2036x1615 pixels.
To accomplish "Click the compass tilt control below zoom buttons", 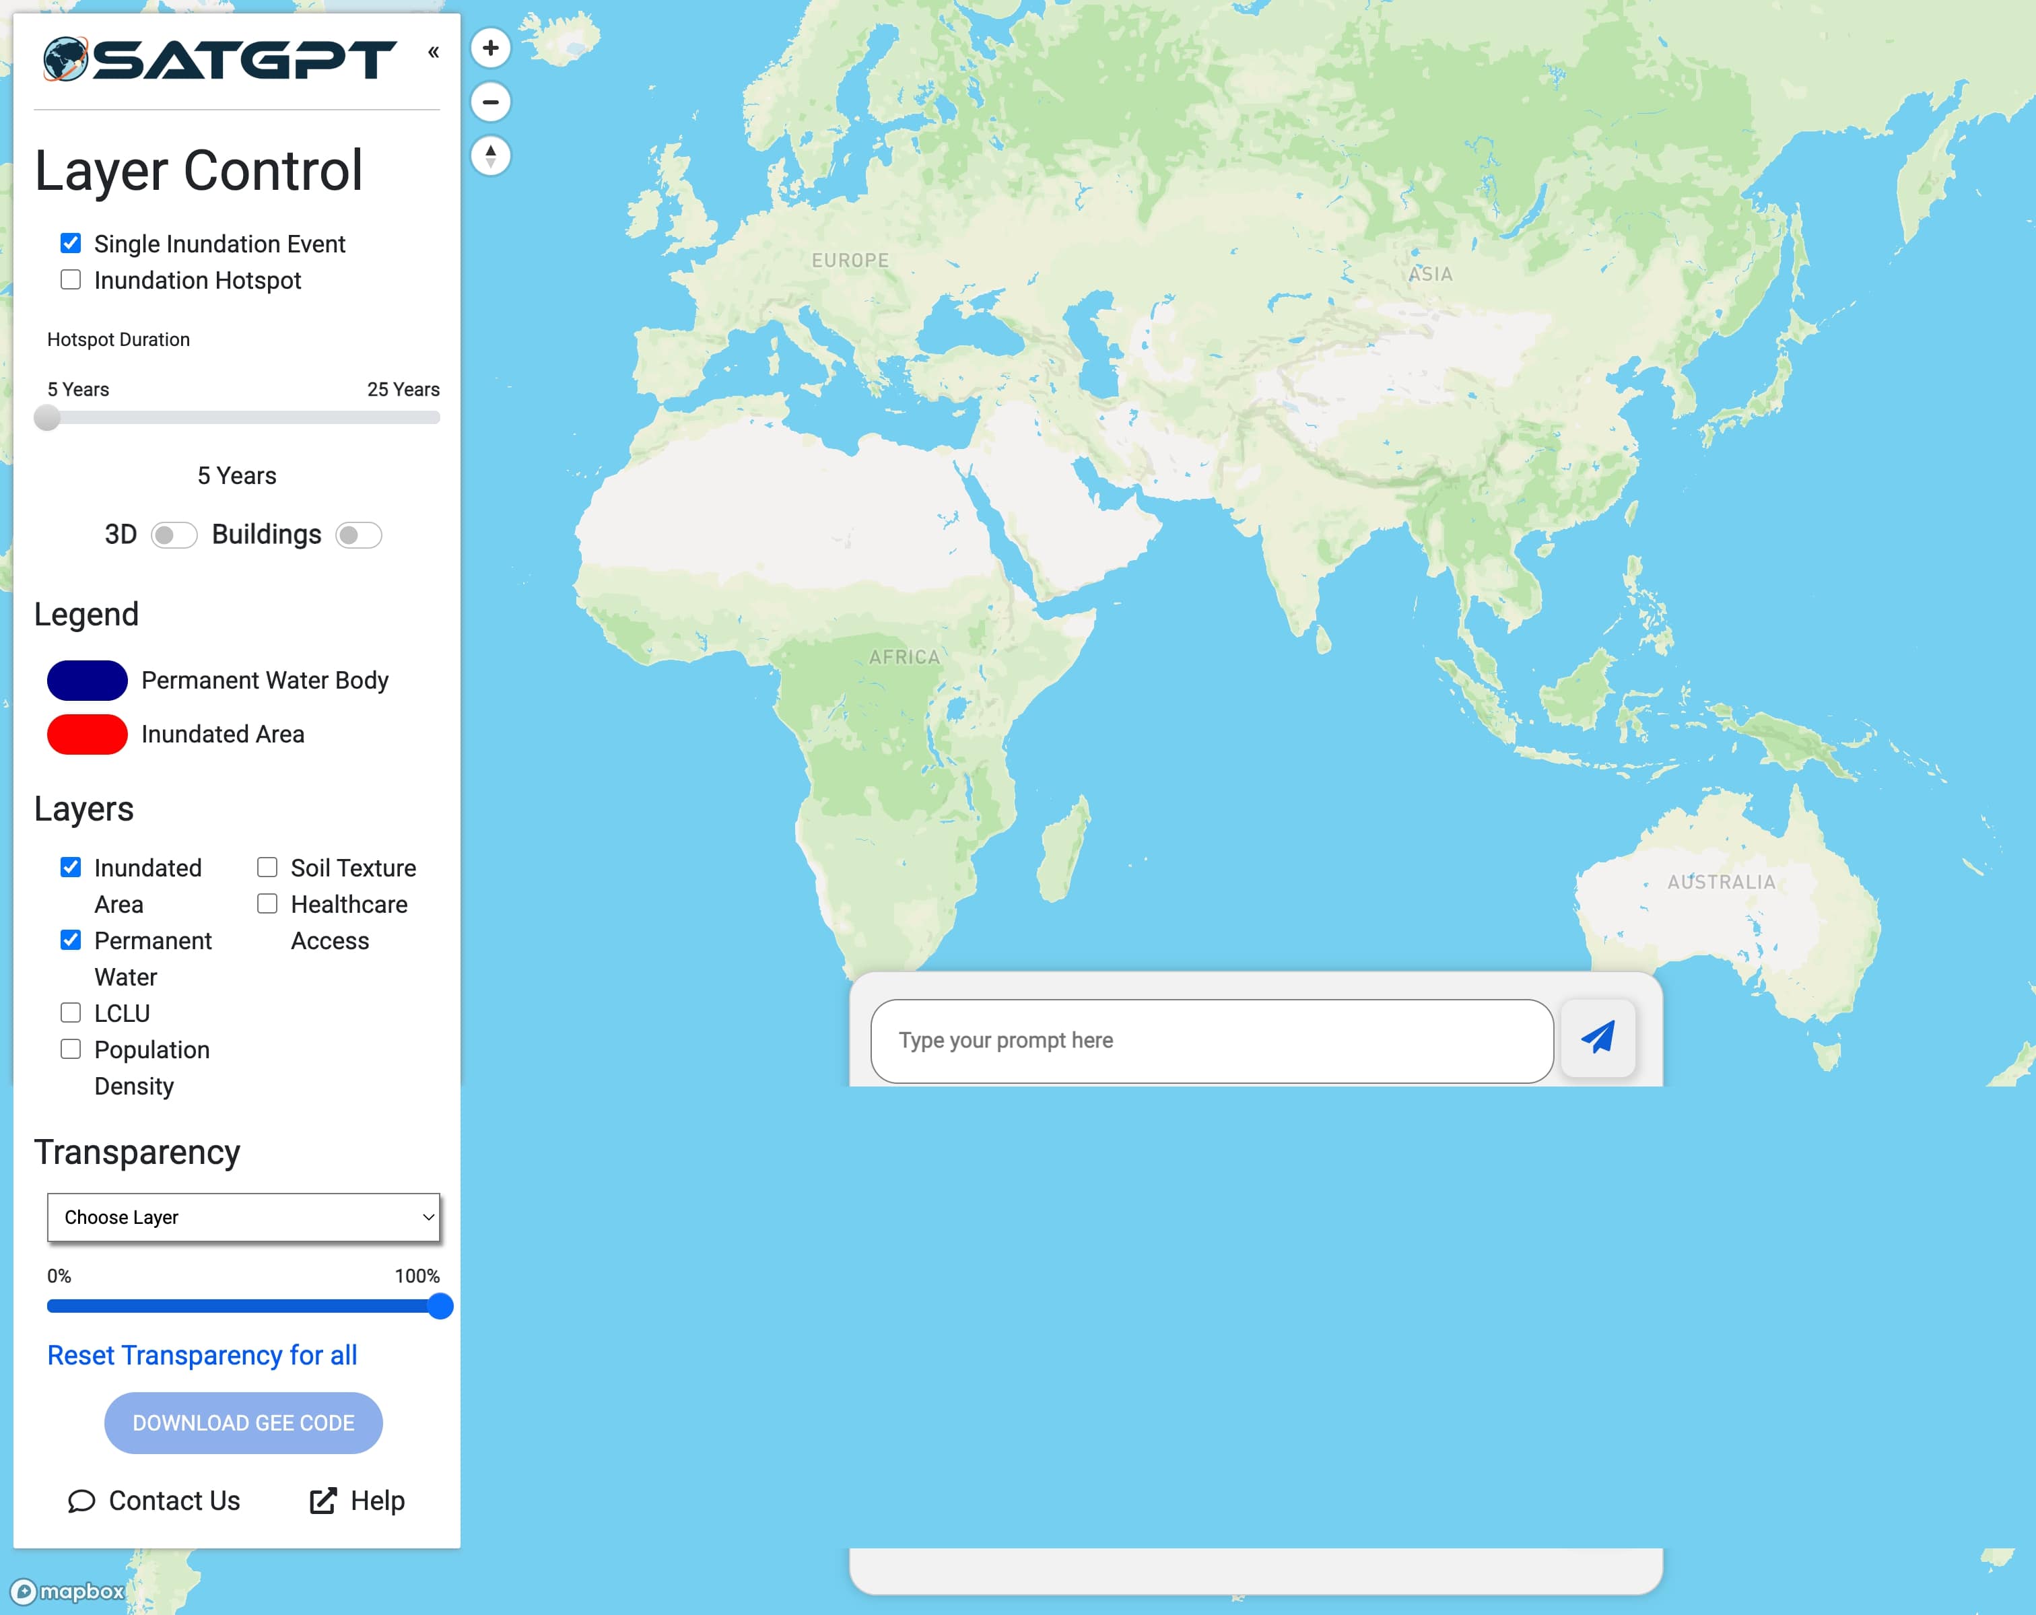I will click(490, 155).
